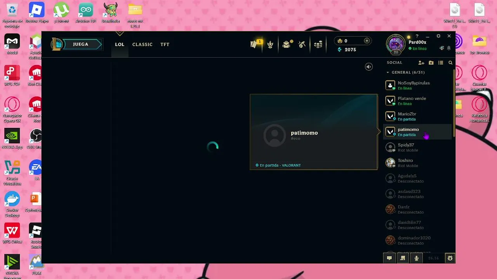
Task: Click the NVIDIA App desktop icon
Action: point(12,139)
